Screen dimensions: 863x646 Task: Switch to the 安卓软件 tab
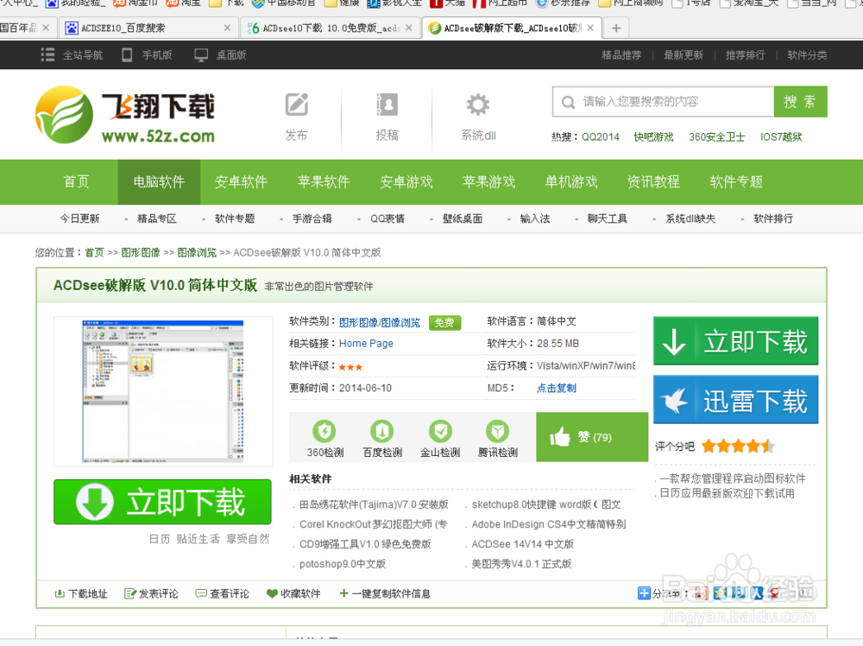click(242, 182)
